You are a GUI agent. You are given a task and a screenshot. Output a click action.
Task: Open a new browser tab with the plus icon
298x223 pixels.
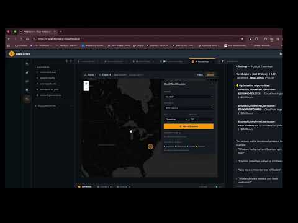(61, 32)
